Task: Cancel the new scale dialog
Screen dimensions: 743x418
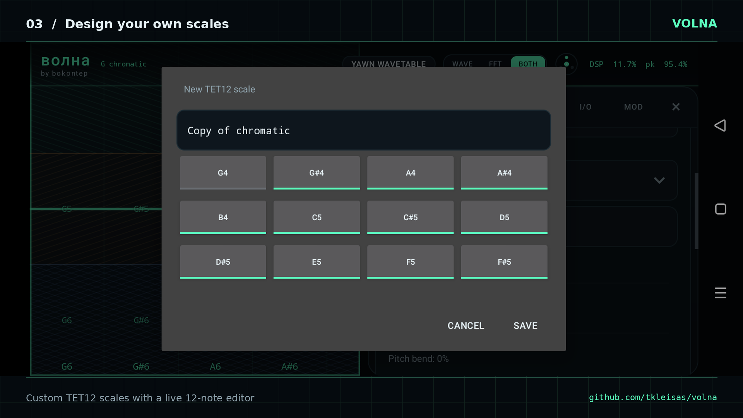Action: coord(466,325)
